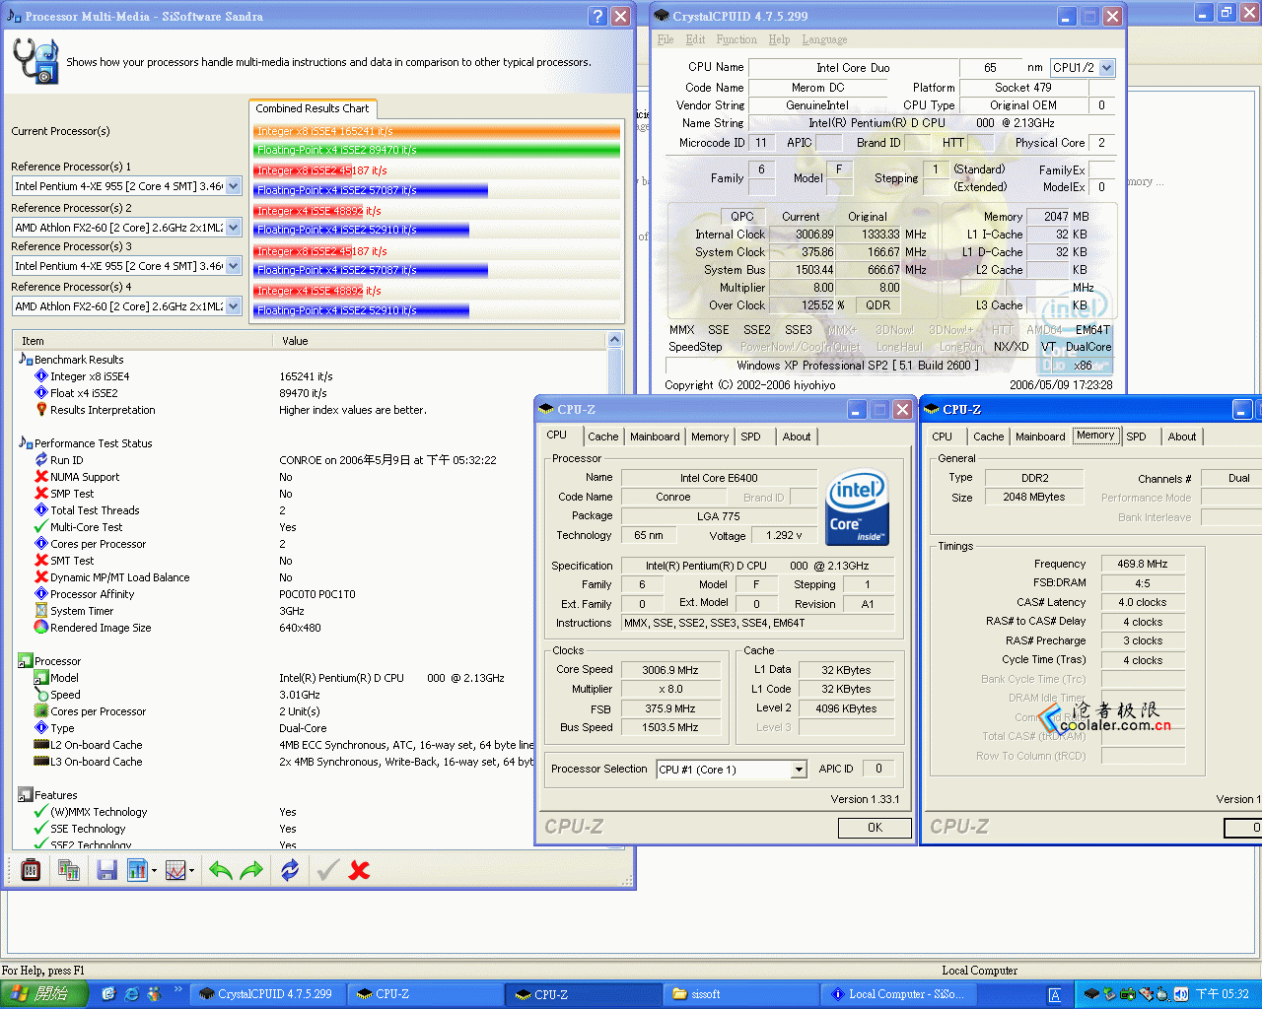Select CPU tab in right CPU-Z window
Image resolution: width=1262 pixels, height=1009 pixels.
[943, 437]
